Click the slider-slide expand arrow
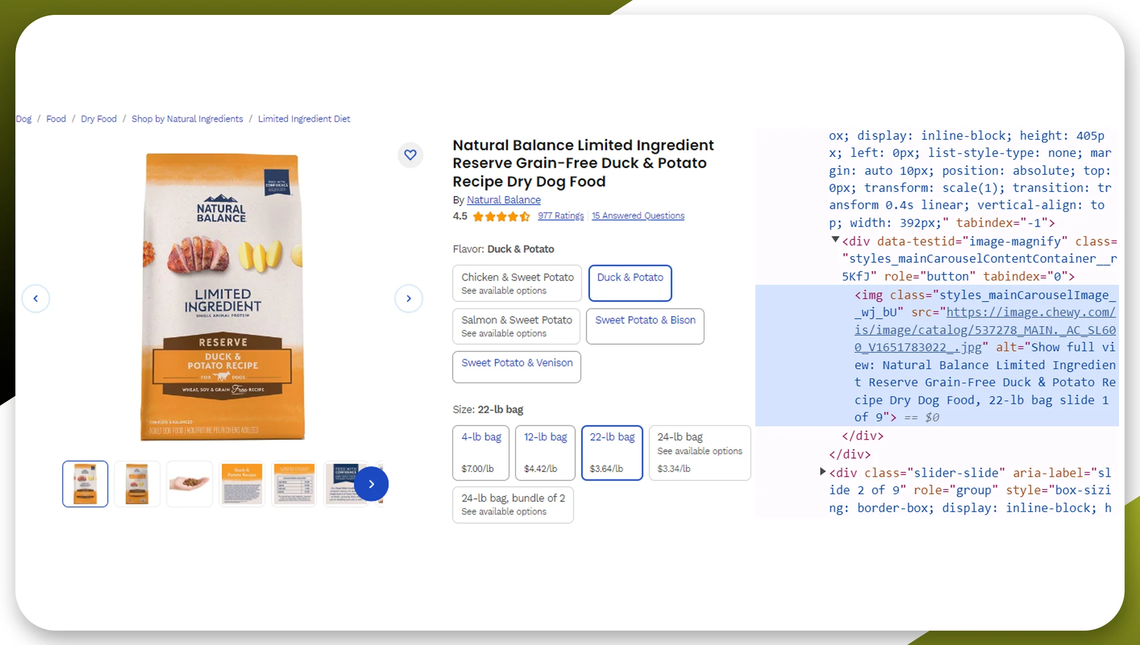The width and height of the screenshot is (1140, 645). (823, 471)
